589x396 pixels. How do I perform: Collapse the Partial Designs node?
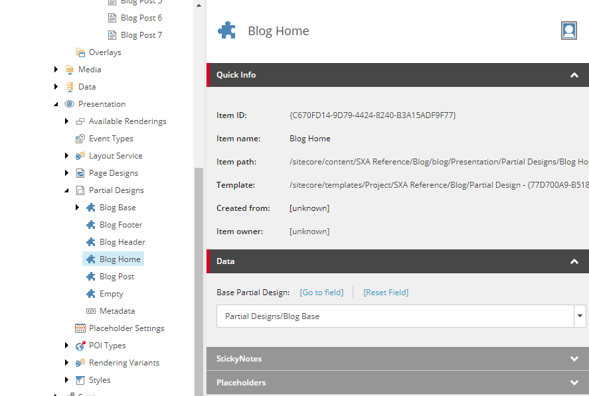pyautogui.click(x=66, y=190)
